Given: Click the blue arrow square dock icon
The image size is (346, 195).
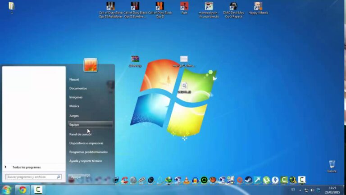Looking at the screenshot, I should click(x=257, y=180).
